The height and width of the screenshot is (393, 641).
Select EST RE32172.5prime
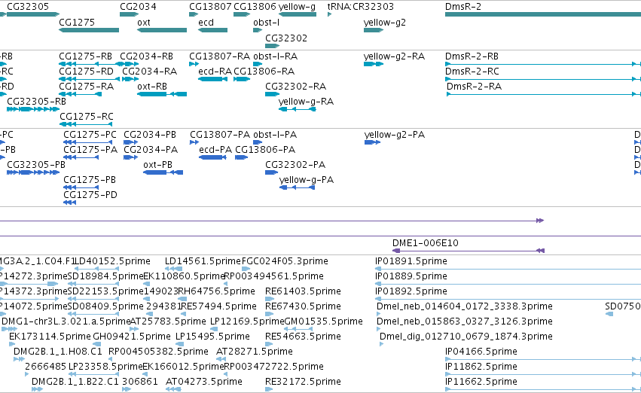[x=269, y=389]
